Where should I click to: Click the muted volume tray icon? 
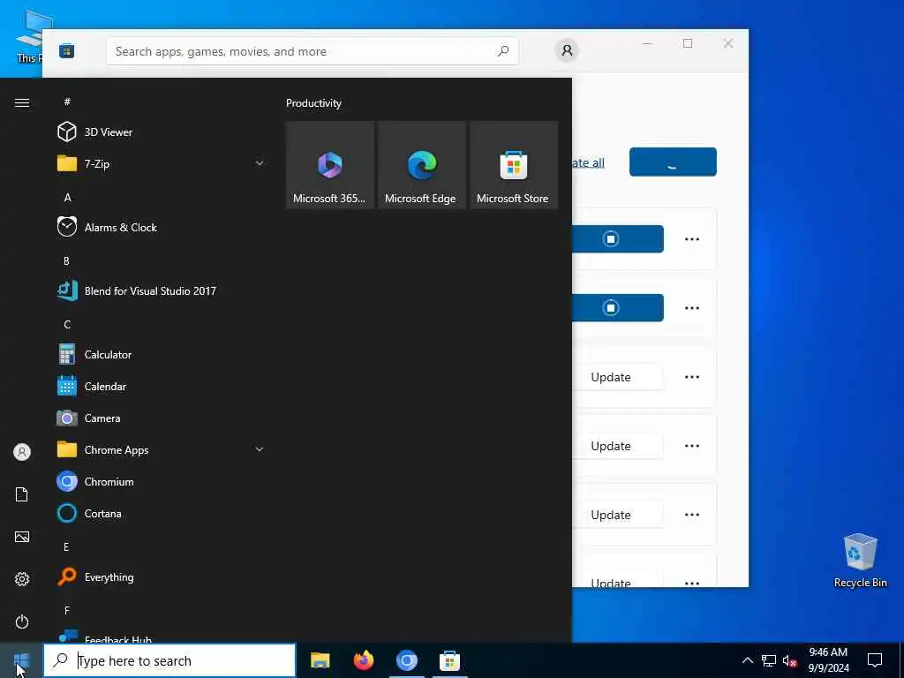point(789,660)
